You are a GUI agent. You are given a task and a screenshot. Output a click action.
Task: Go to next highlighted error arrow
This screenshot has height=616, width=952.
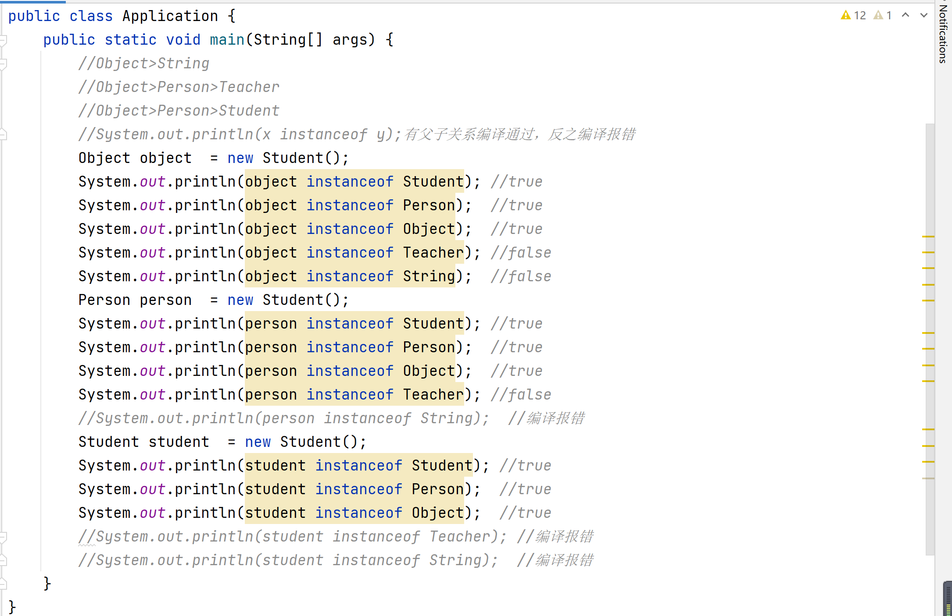tap(923, 15)
